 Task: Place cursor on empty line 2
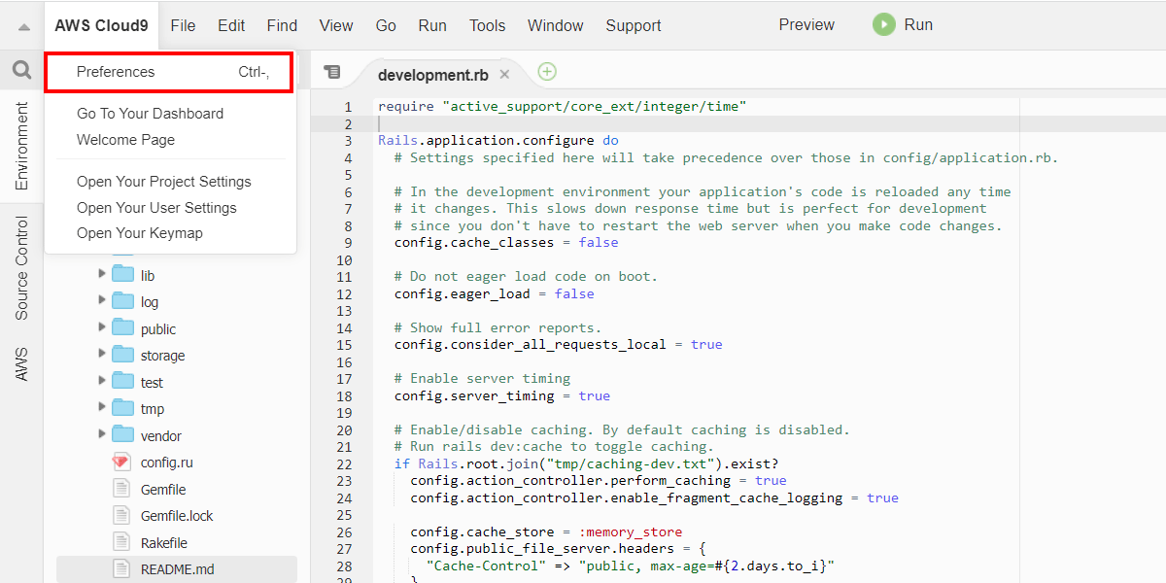pyautogui.click(x=768, y=124)
